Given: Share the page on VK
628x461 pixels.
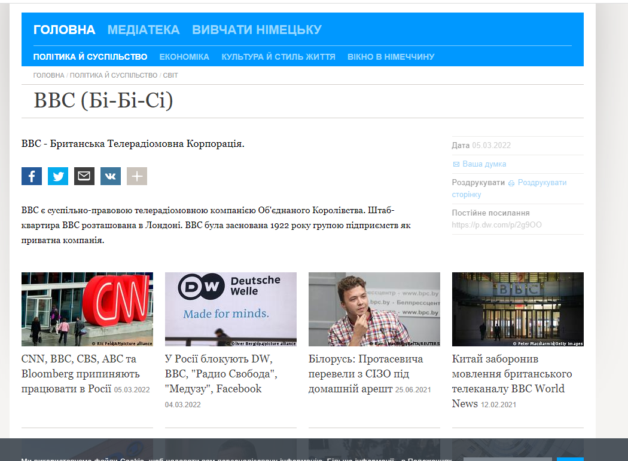Looking at the screenshot, I should 111,176.
